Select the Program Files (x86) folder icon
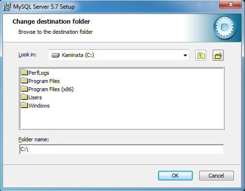245x191 pixels. tap(25, 89)
